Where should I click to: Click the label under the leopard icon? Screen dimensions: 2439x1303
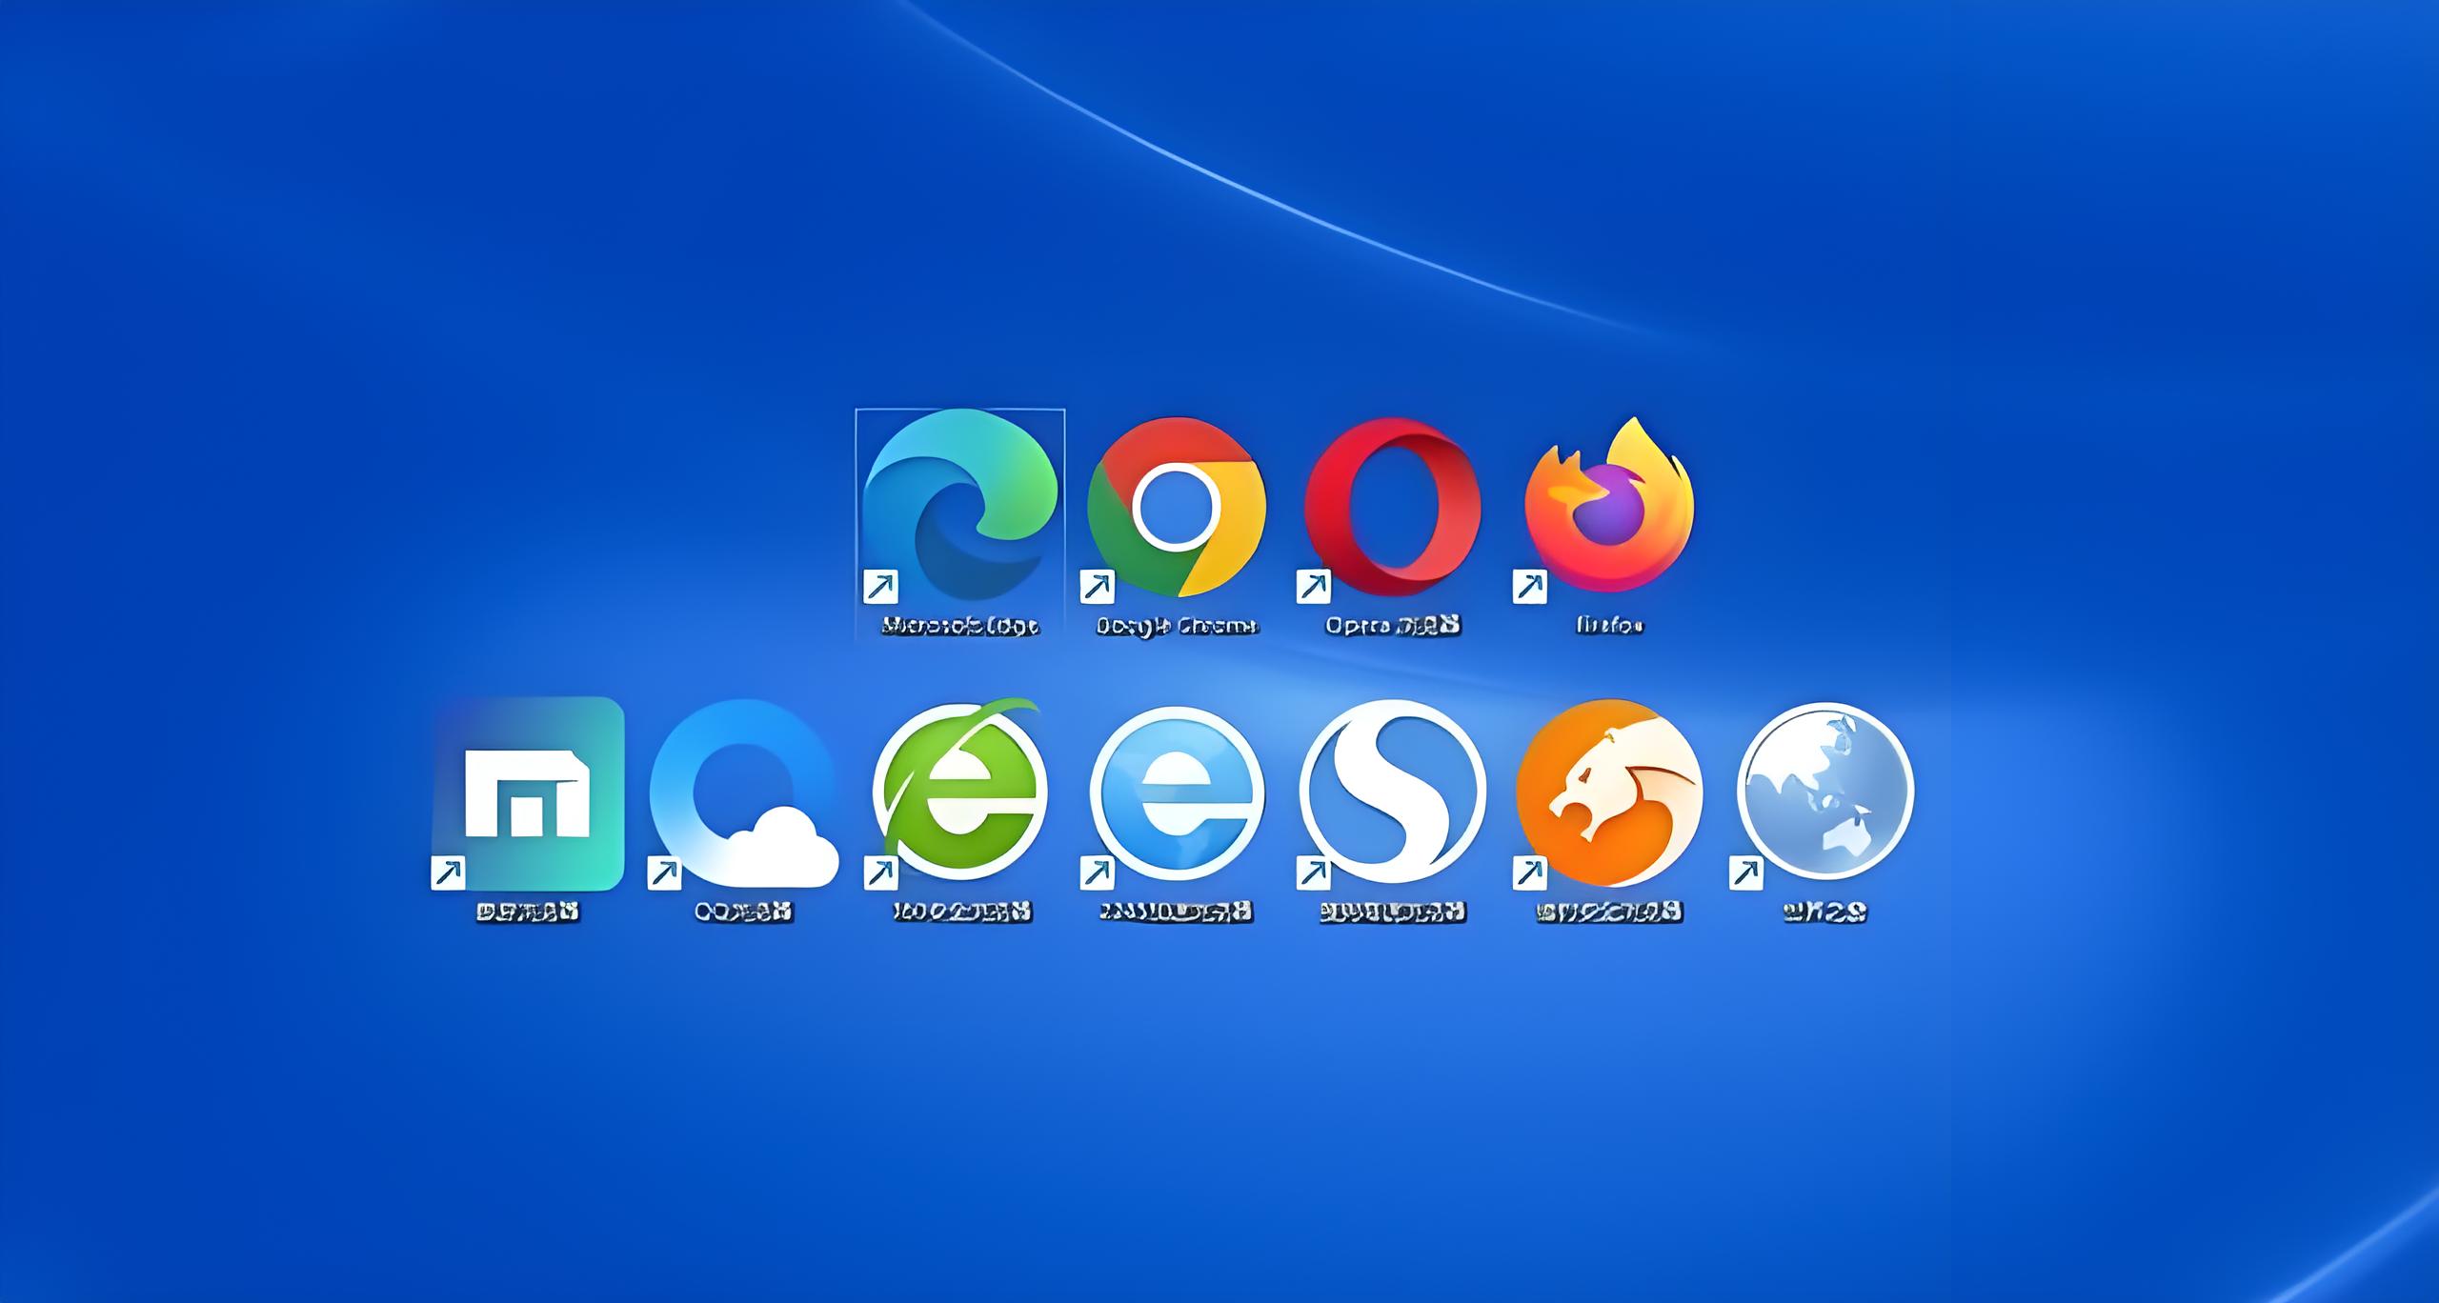[x=1609, y=912]
